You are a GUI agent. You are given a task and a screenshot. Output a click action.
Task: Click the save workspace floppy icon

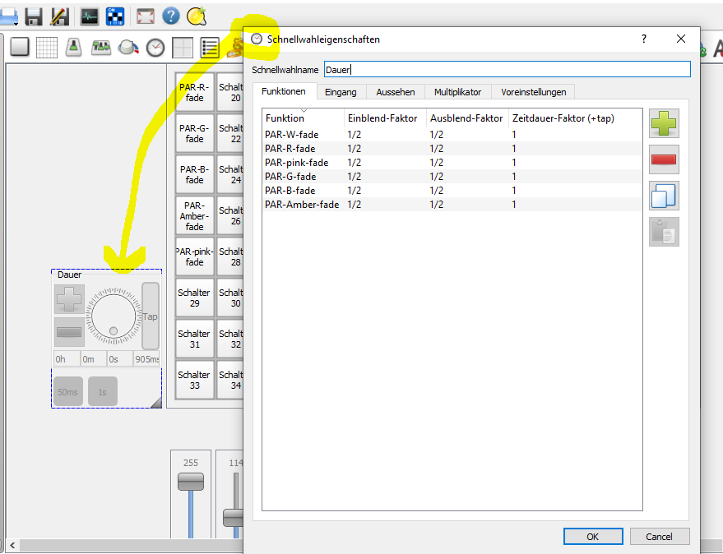pyautogui.click(x=34, y=16)
